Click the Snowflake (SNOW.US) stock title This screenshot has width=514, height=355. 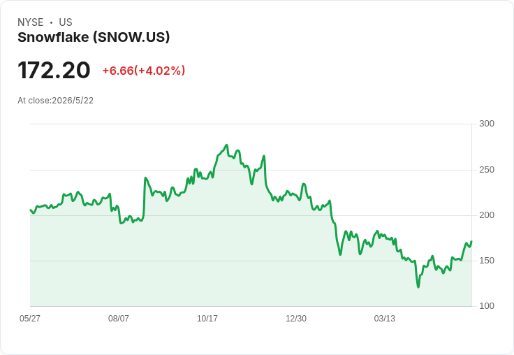pos(94,38)
